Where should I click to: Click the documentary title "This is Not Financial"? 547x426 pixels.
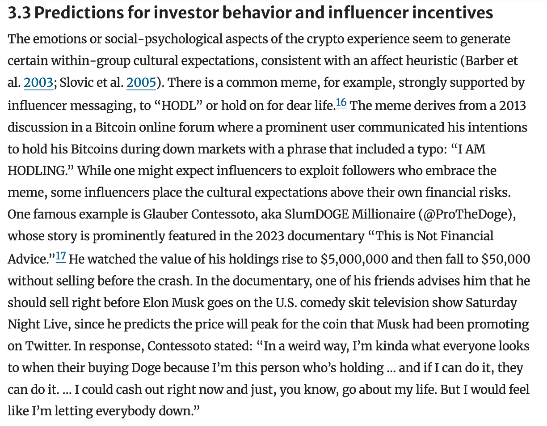(435, 236)
